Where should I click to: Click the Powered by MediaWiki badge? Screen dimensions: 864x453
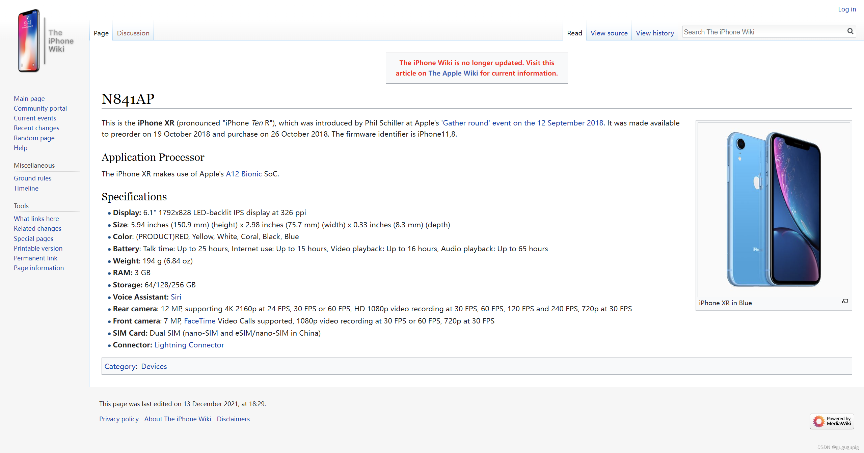(832, 421)
